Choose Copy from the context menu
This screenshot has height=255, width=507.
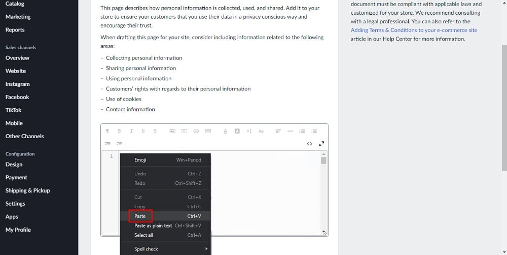165,206
